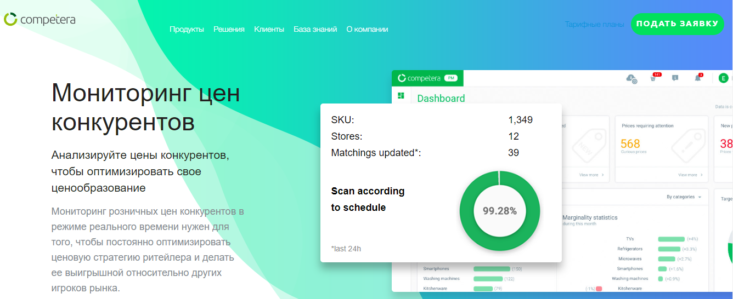The width and height of the screenshot is (733, 299).
Task: Follow the Тарифные планы link
Action: (594, 24)
